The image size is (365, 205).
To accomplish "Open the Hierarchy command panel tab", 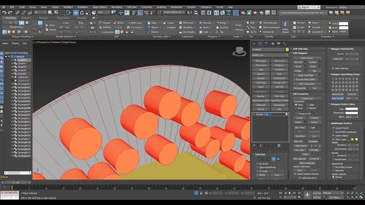I will click(266, 44).
